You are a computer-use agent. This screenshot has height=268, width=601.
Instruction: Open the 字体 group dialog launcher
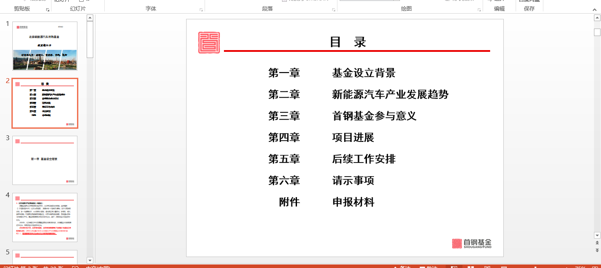pos(201,9)
